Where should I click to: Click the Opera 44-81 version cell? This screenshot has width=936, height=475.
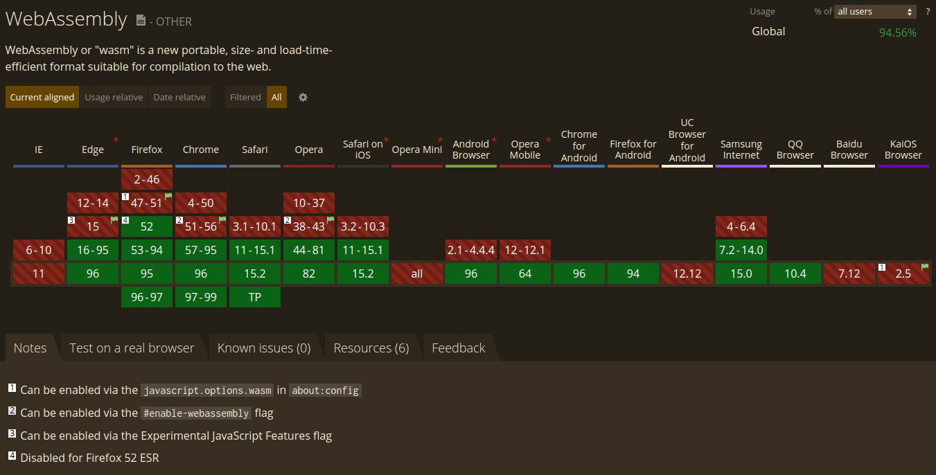309,250
